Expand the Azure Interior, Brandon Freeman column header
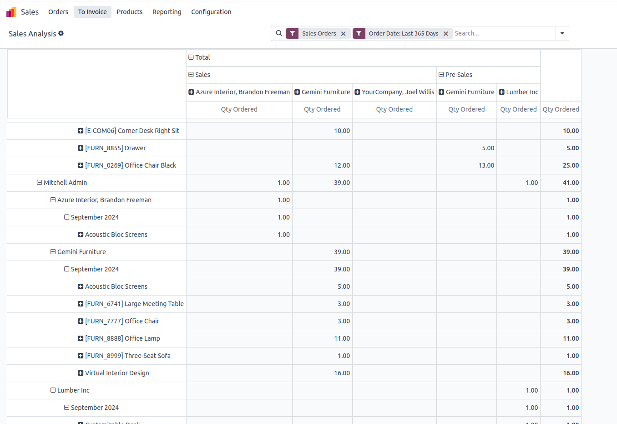This screenshot has width=617, height=424. pos(239,92)
